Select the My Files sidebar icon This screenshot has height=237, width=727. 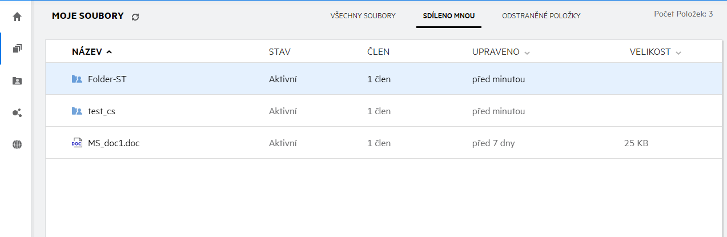coord(17,49)
